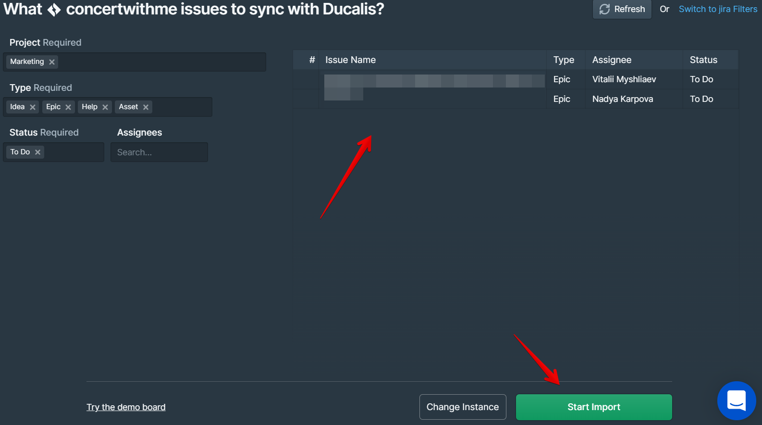The image size is (762, 425).
Task: Click the Assignee column header
Action: click(612, 60)
